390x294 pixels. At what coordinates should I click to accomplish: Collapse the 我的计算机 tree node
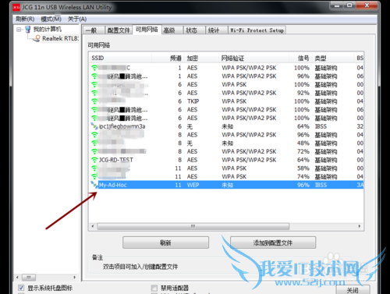(x=19, y=30)
